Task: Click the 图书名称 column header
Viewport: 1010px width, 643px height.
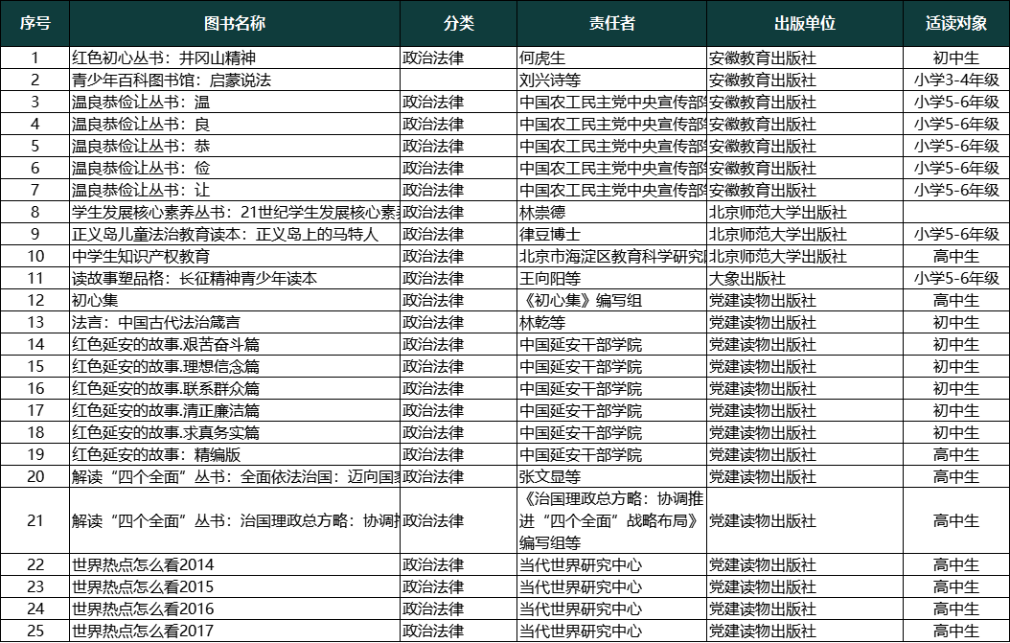Action: [234, 24]
